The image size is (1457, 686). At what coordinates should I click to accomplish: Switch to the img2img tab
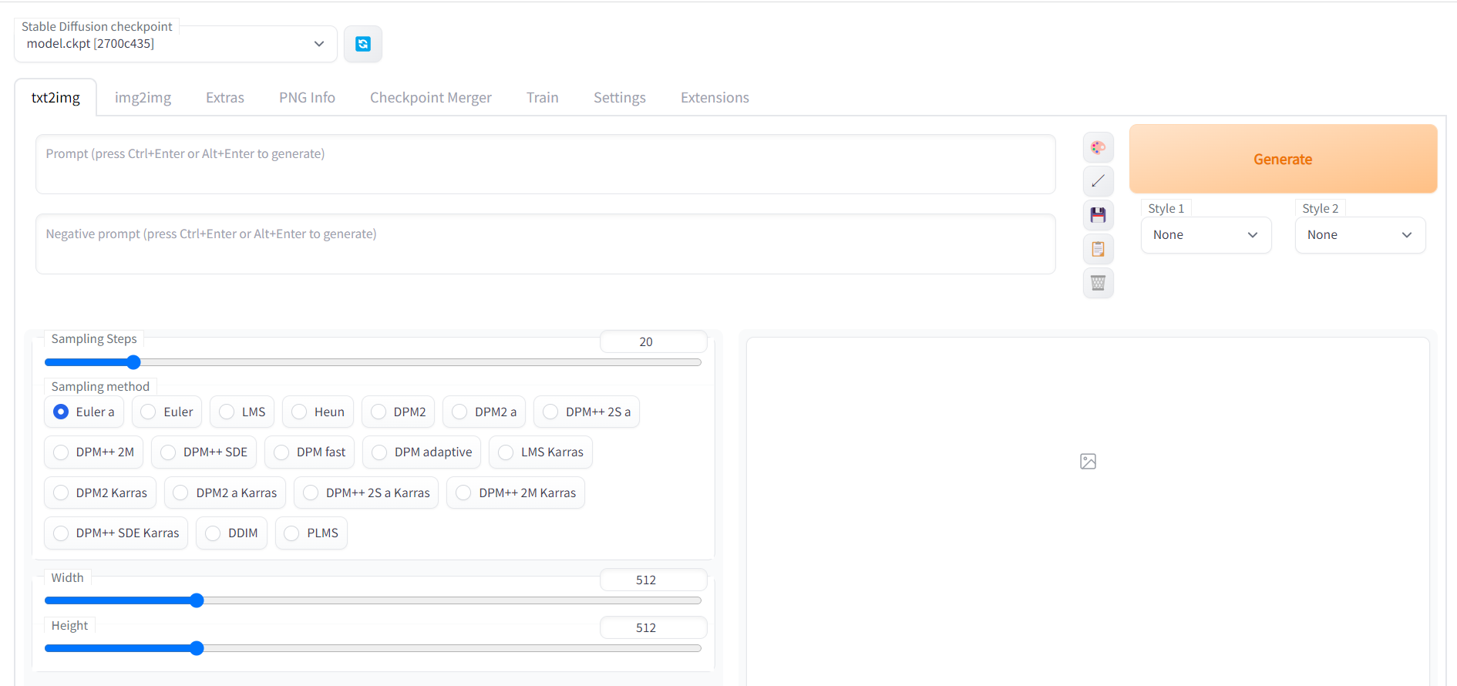tap(143, 98)
